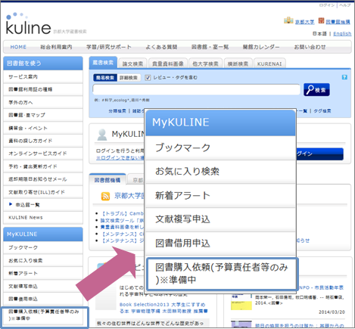
Task: Open 図書館・室一覧 in navigation bar
Action: click(210, 47)
